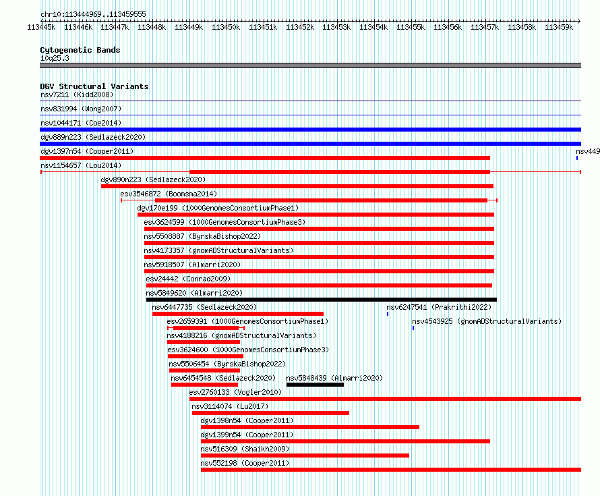The height and width of the screenshot is (496, 600).
Task: Click the red bar under dgv1397n54 (Cooper2011)
Action: [265, 158]
